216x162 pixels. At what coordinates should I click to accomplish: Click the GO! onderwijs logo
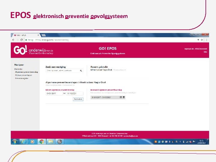coord(33,50)
